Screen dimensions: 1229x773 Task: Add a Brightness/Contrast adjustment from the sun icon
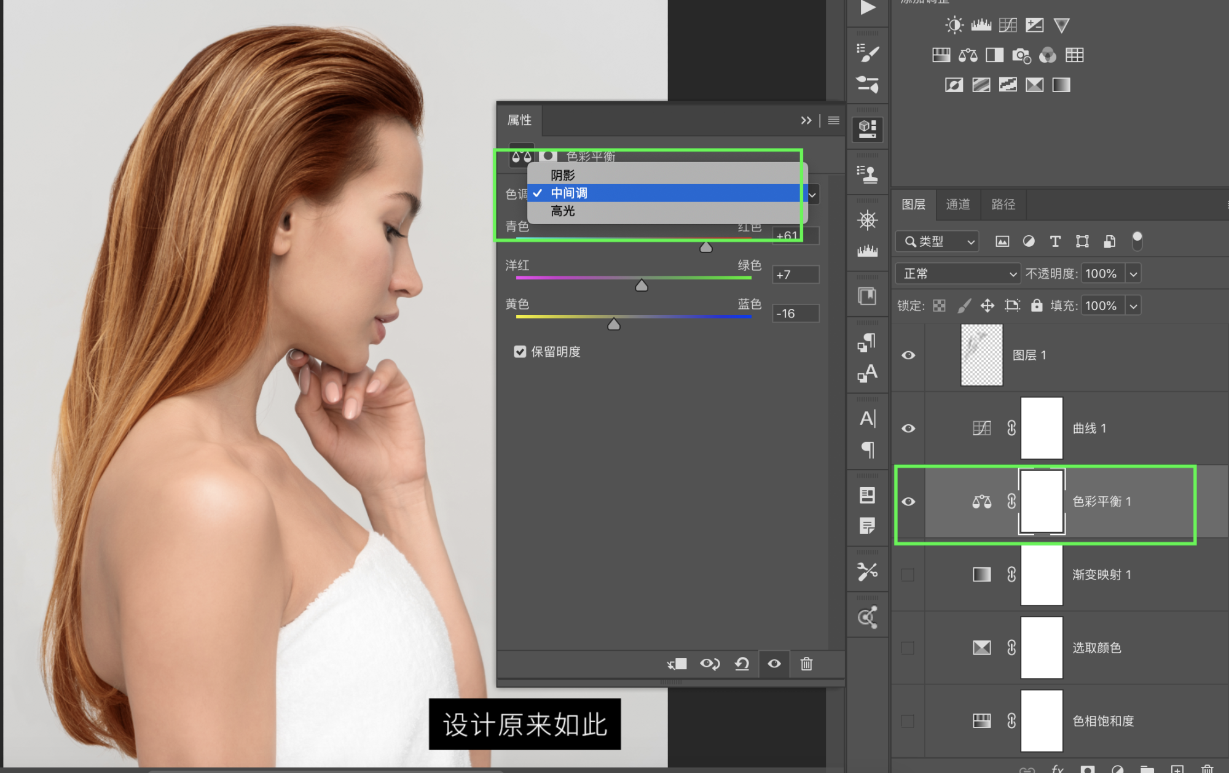[954, 25]
